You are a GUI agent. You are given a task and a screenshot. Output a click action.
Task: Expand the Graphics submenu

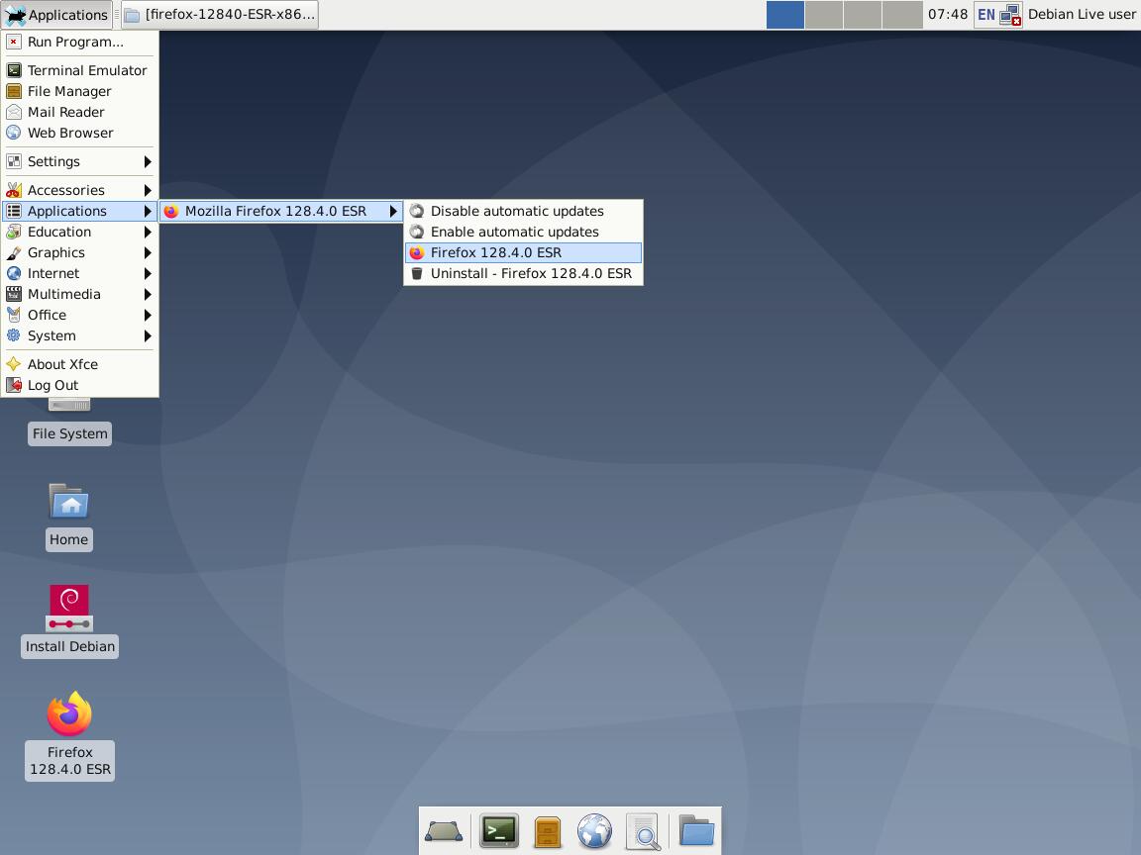tap(79, 252)
